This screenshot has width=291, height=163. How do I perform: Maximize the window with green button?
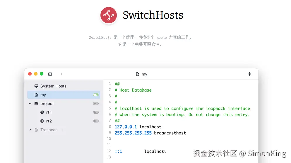(42, 74)
